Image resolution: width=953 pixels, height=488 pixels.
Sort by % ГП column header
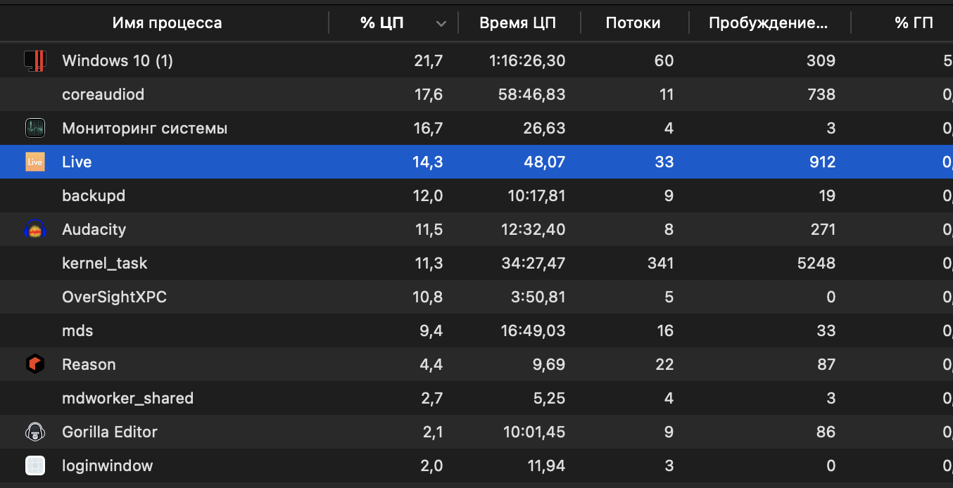(914, 23)
